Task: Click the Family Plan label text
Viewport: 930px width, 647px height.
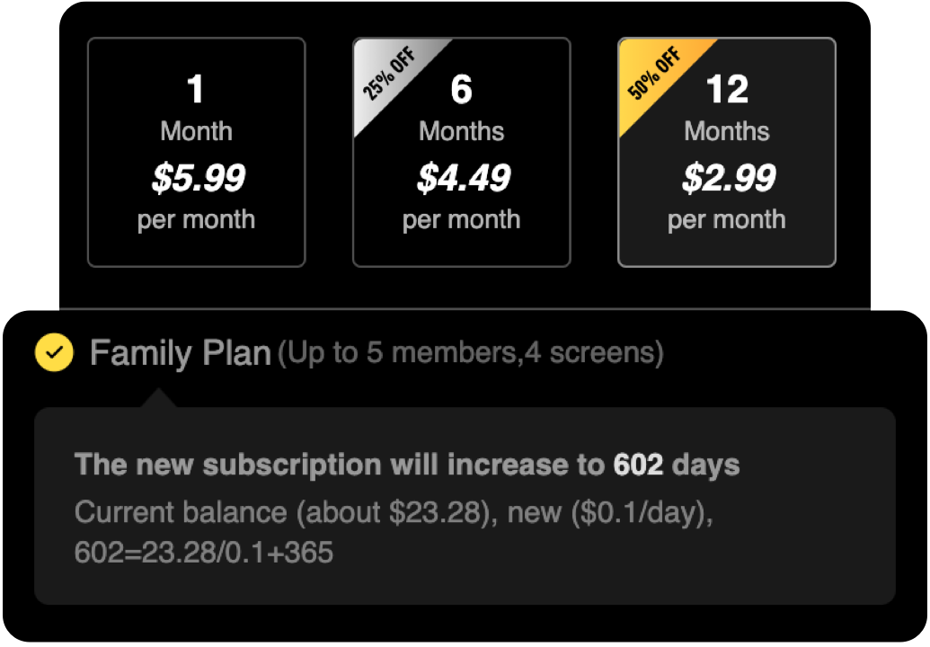Action: (180, 353)
